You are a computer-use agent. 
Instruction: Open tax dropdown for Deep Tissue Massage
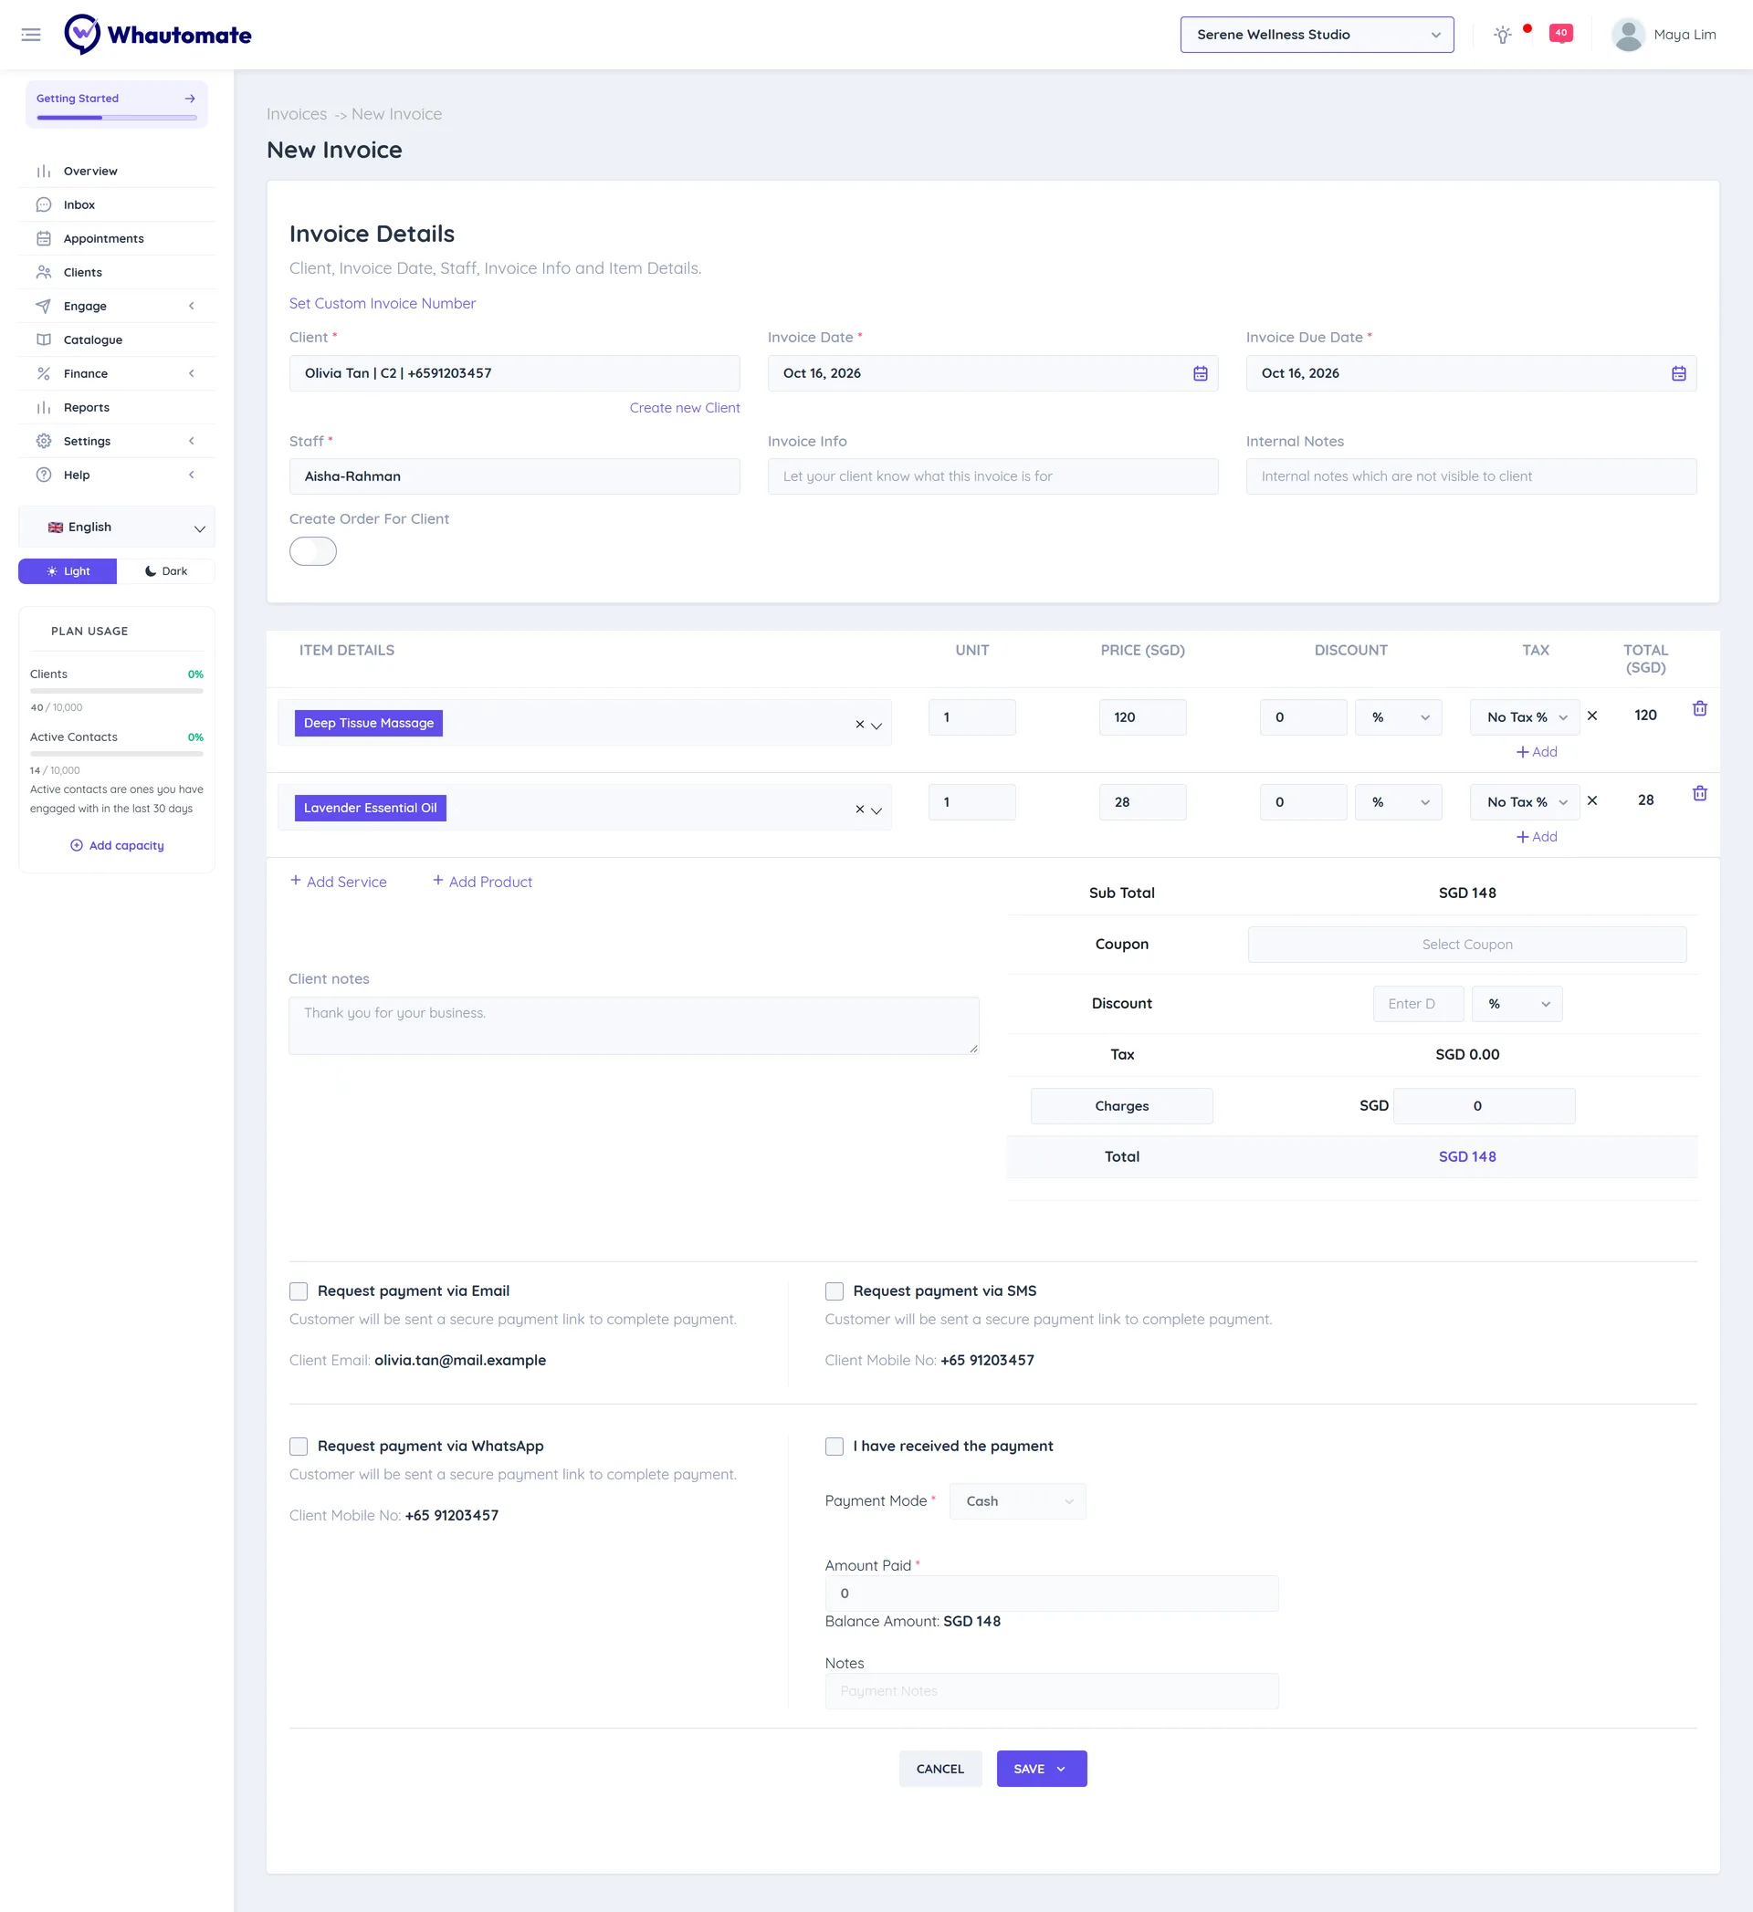(1525, 717)
